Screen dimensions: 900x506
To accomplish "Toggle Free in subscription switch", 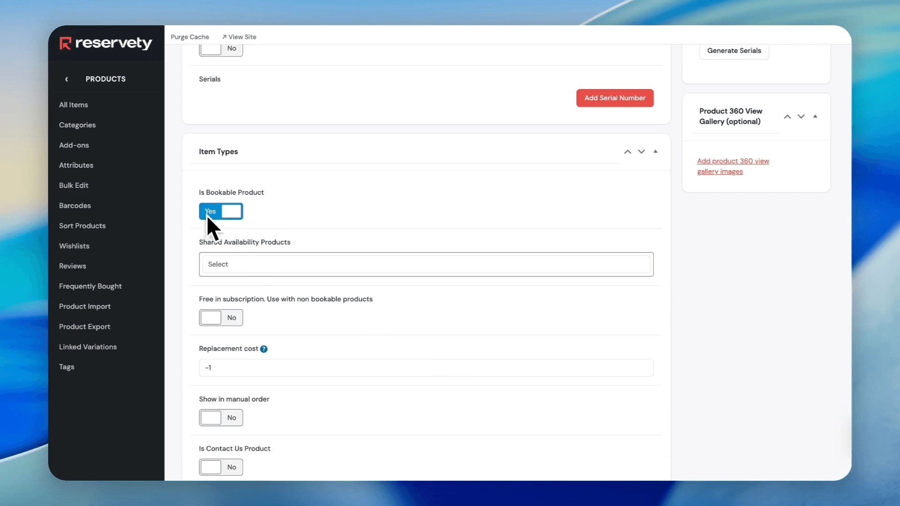I will point(221,318).
